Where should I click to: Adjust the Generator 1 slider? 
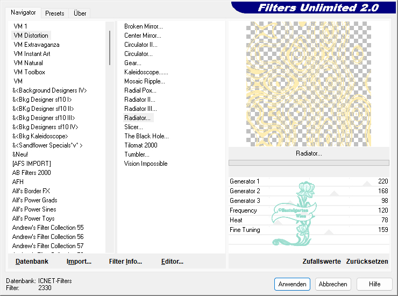tap(308, 181)
